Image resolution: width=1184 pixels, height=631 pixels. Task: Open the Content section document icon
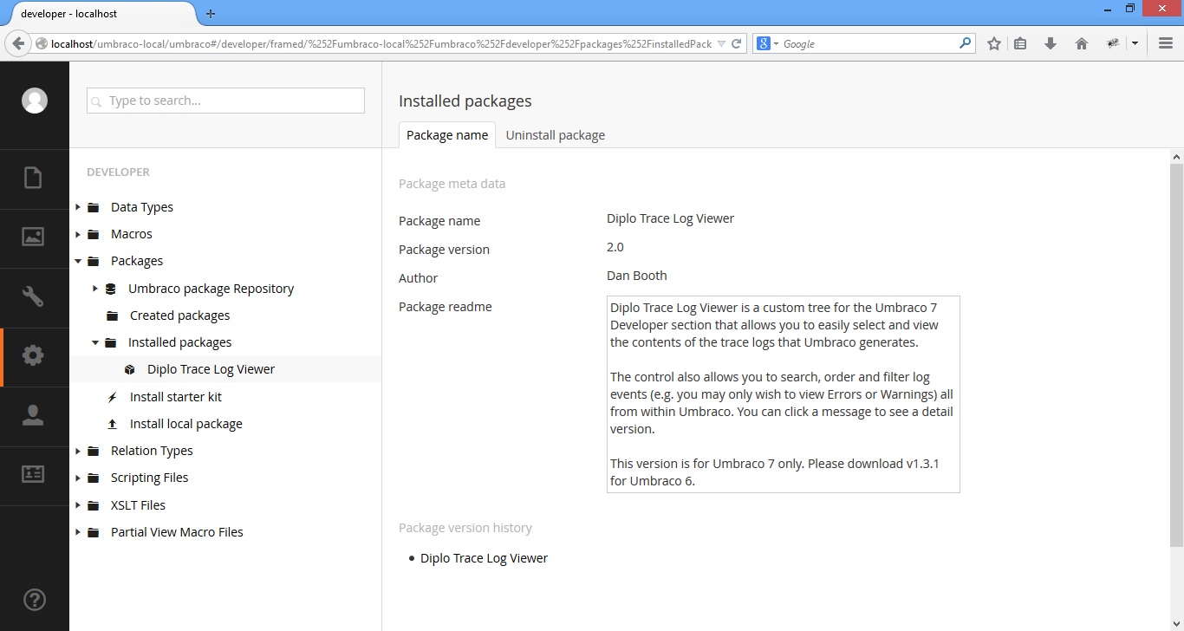tap(33, 178)
